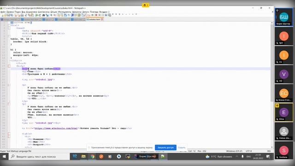
Task: Open Chrome from the taskbar
Action: click(x=92, y=156)
